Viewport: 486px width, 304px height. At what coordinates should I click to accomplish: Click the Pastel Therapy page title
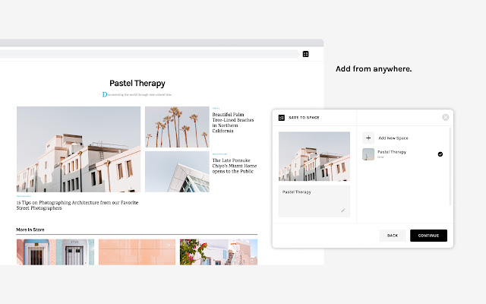pos(137,83)
